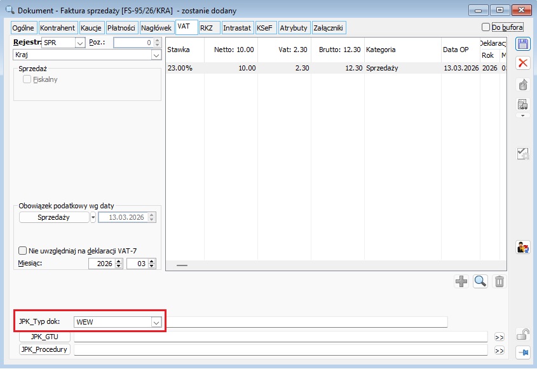This screenshot has width=537, height=369.
Task: Click the Sprzedaży date button
Action: click(x=54, y=217)
